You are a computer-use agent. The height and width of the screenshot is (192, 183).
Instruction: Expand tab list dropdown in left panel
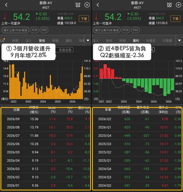click(88, 41)
